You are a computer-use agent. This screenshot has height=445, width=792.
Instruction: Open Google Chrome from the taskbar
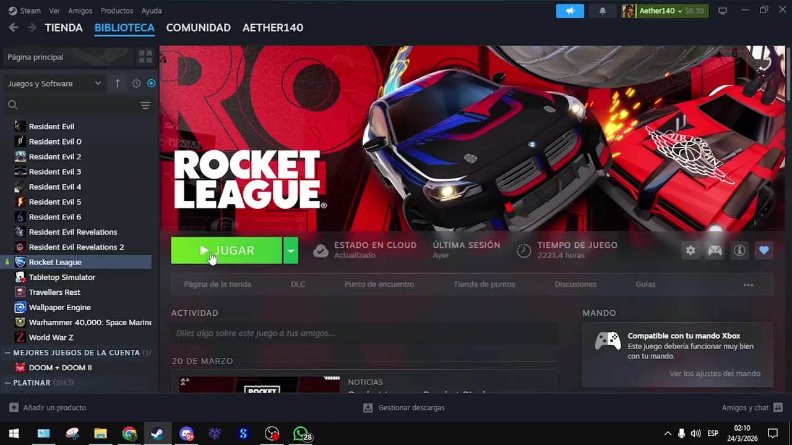(129, 434)
